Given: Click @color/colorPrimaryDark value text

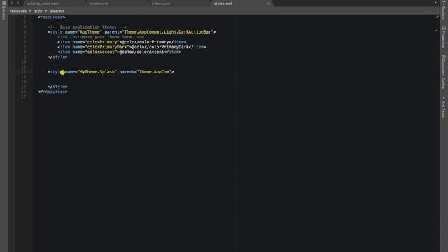Looking at the screenshot, I should (x=160, y=47).
